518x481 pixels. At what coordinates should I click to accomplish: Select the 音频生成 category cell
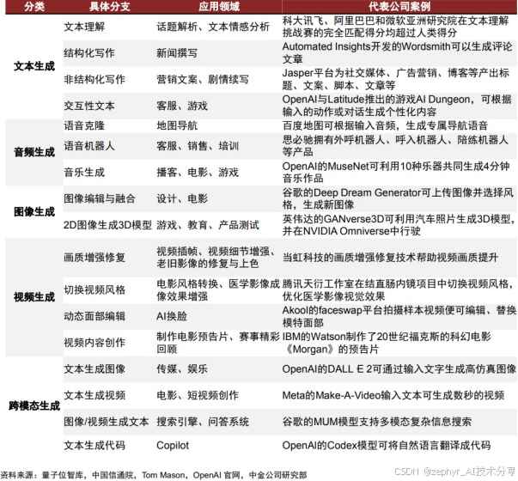coord(34,152)
